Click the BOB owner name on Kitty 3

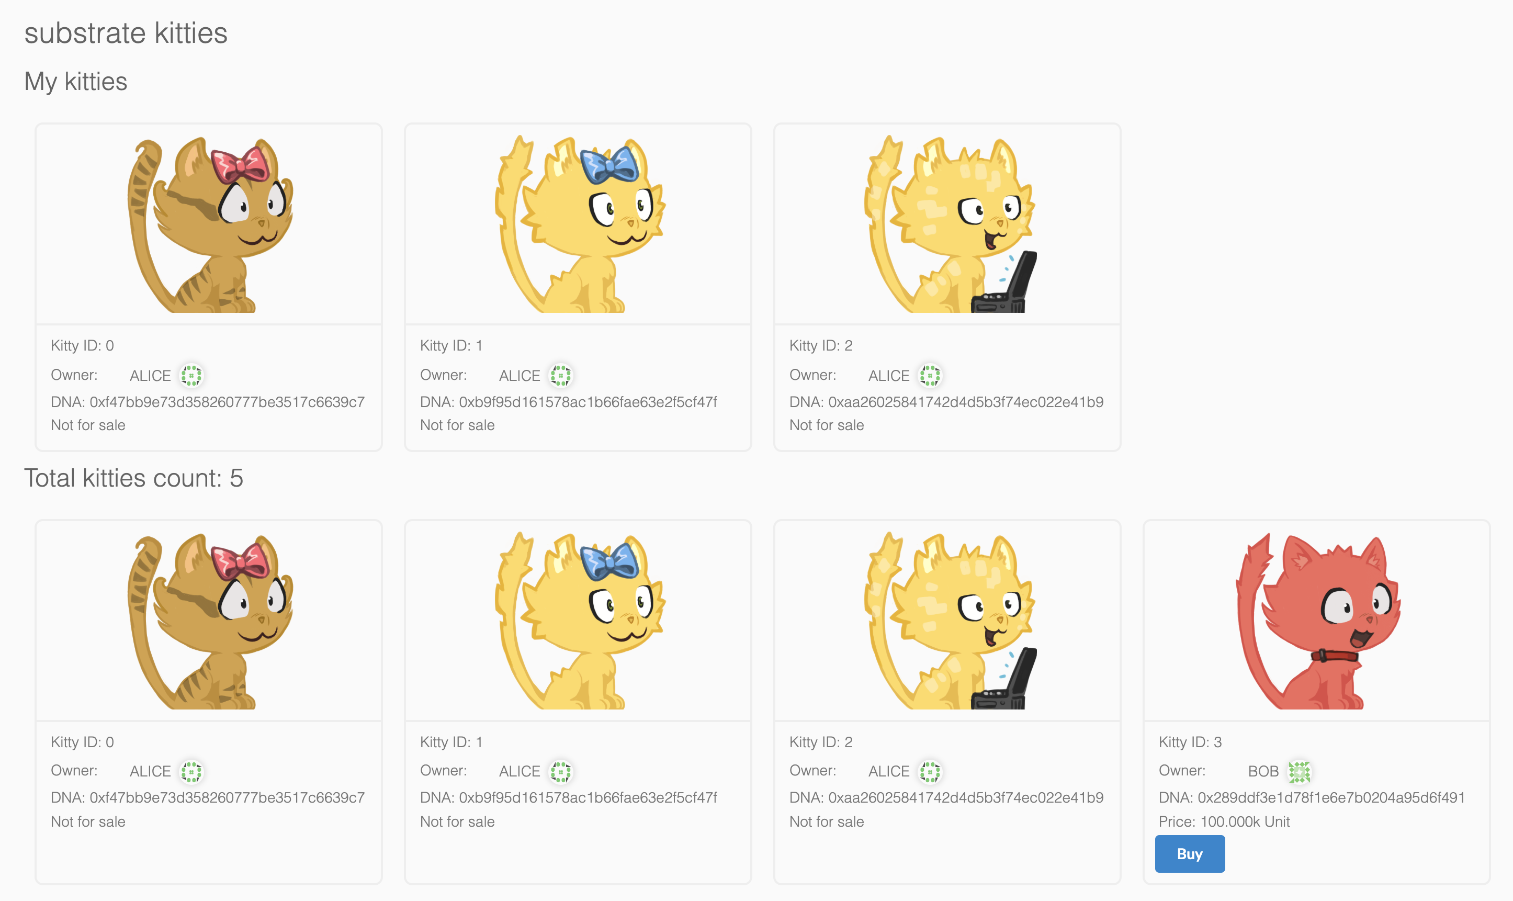point(1263,771)
